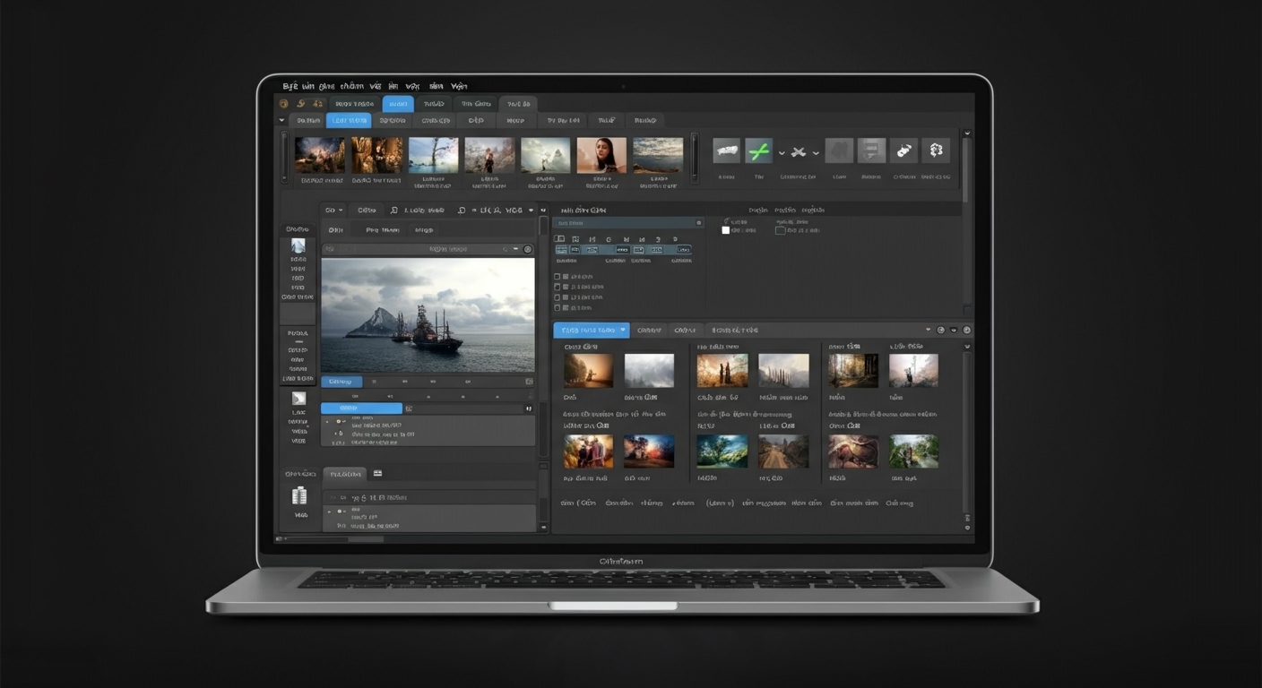Switch to the highlighted blue tab in the top row
The height and width of the screenshot is (688, 1262).
397,104
